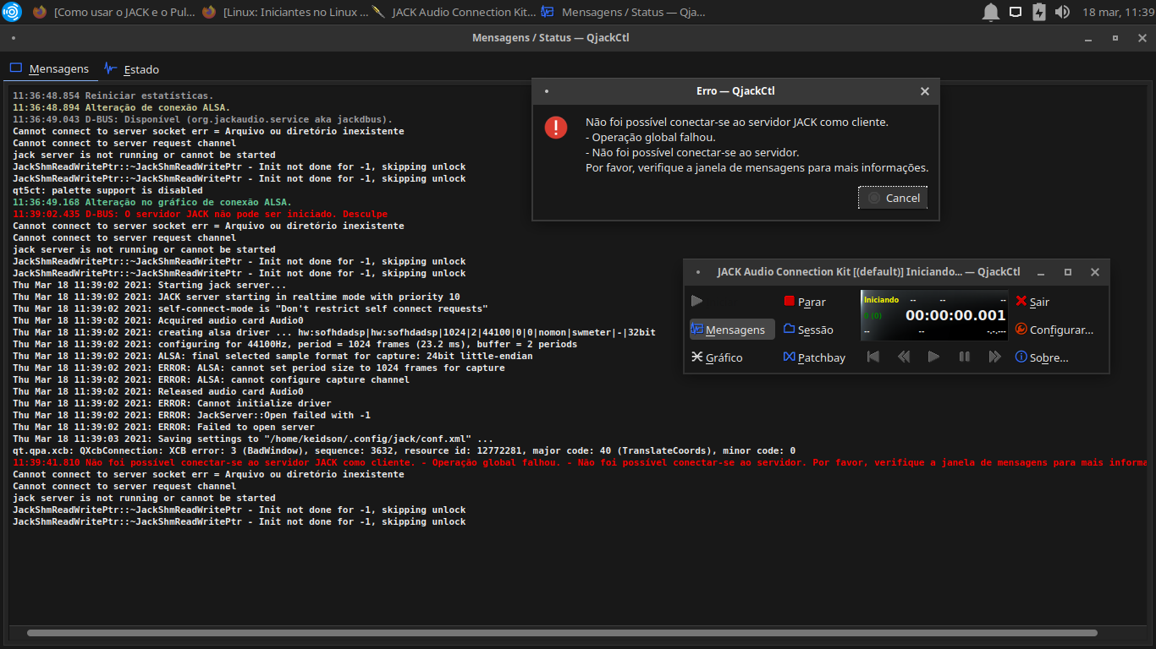Switch to 'Mensagens / Status — Qja...' taskbar entry
Viewport: 1156px width, 649px height.
623,12
